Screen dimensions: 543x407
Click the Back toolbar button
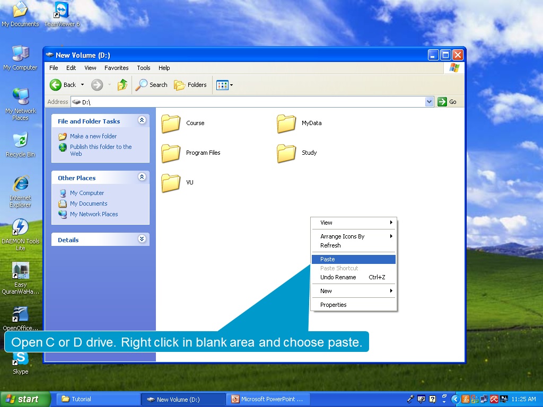[x=63, y=85]
